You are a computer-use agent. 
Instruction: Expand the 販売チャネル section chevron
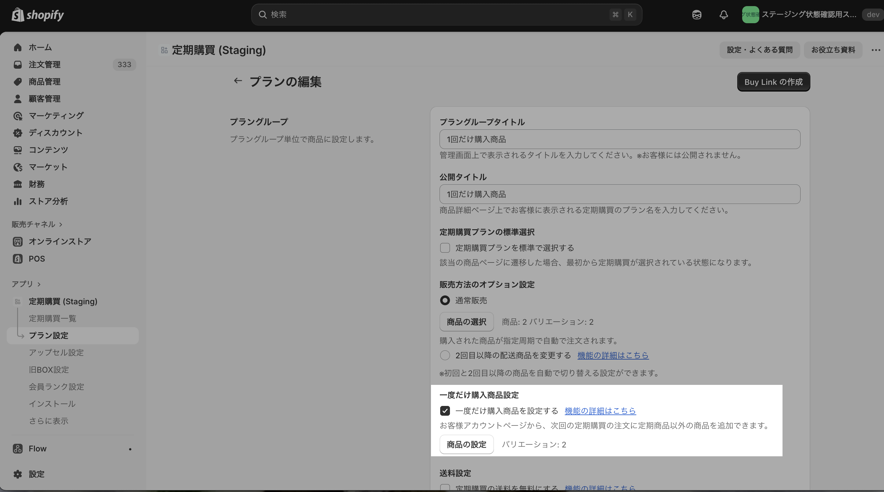61,224
